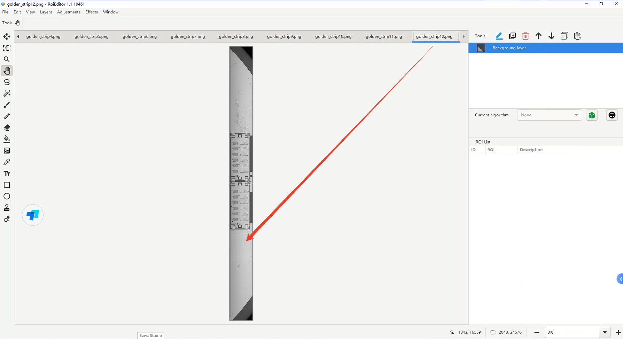Select the Magnifier zoom tool
Viewport: 623px width, 339px height.
7,60
